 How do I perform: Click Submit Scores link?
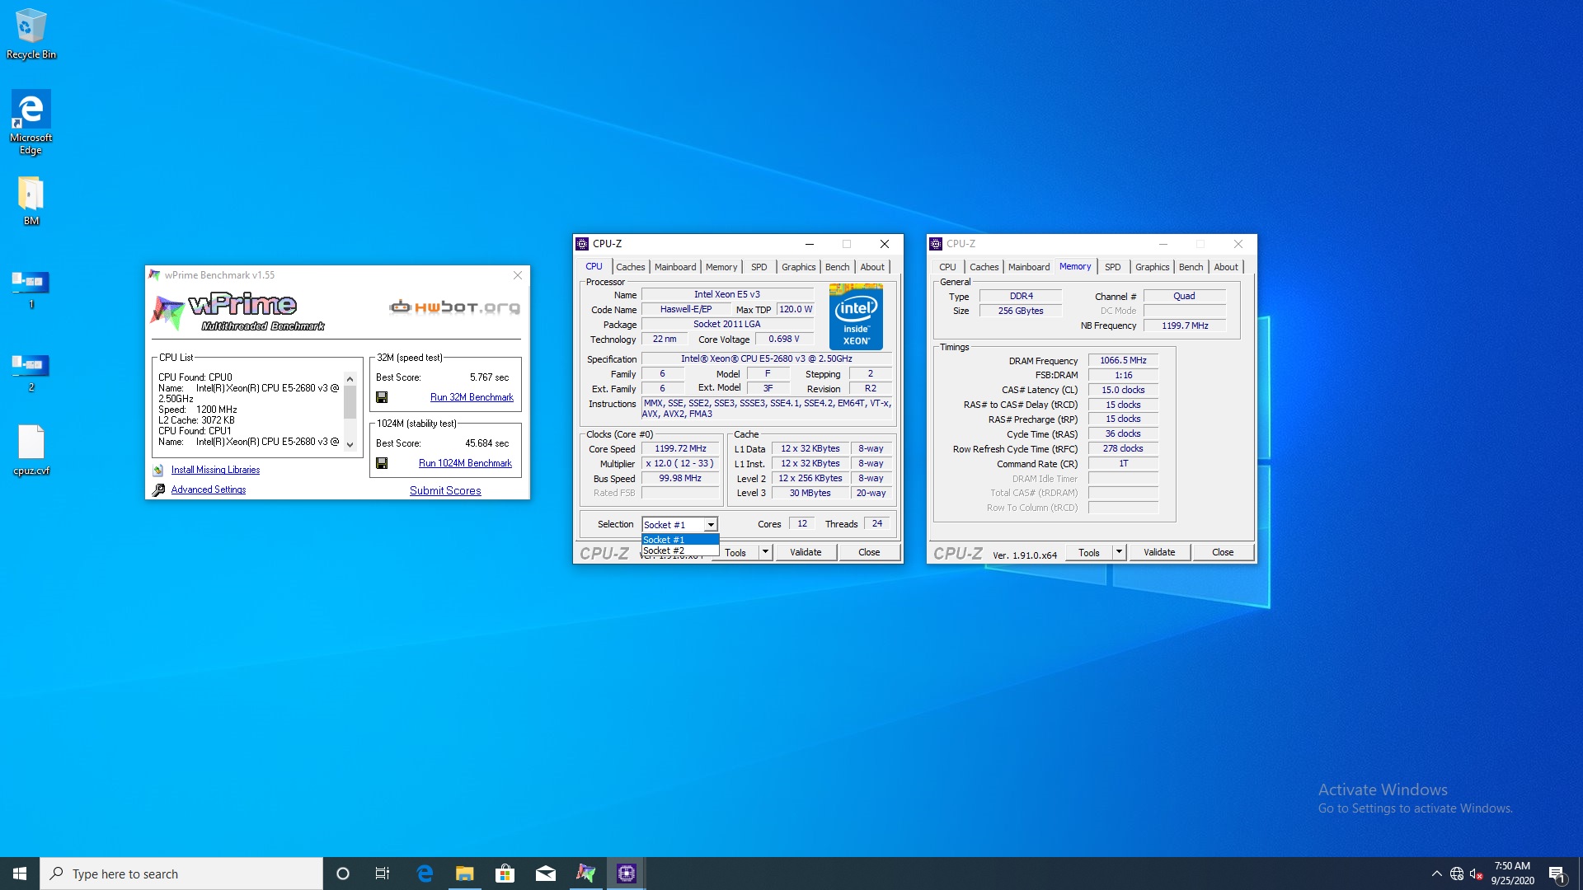(x=445, y=490)
